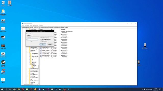This screenshot has width=163, height=91.
Task: Select the Servicing key in tree
Action: tap(34, 62)
